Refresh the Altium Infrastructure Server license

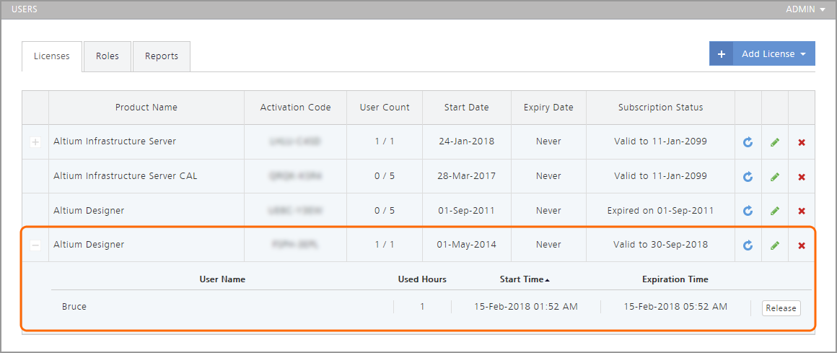pos(748,142)
